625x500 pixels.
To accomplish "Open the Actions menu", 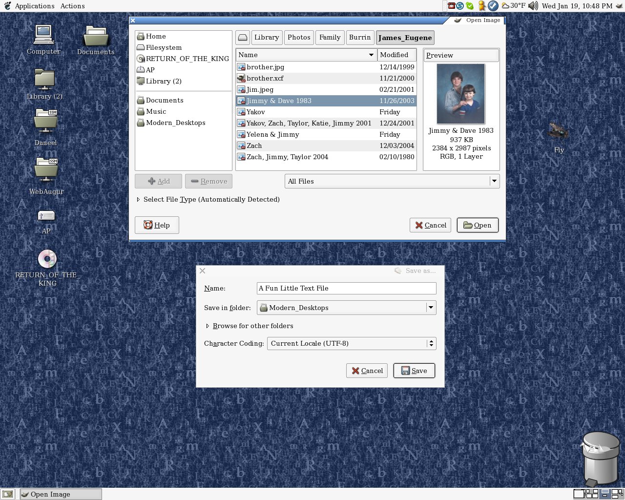I will 73,6.
